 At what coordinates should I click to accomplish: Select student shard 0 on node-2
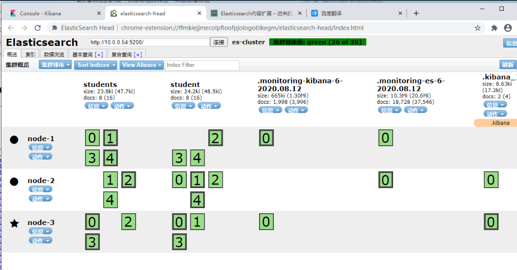point(179,180)
